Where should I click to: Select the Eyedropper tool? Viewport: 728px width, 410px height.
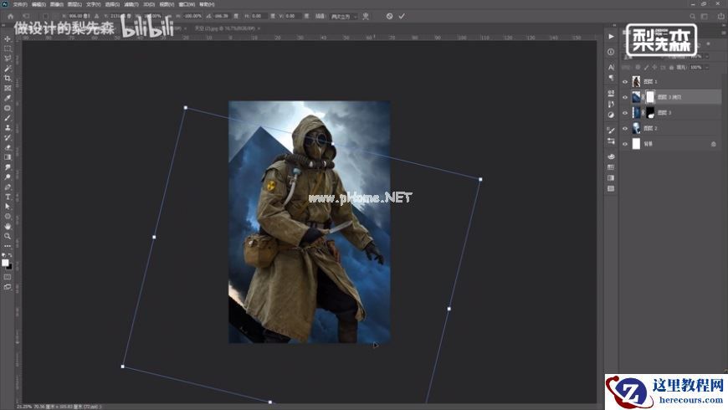click(x=8, y=98)
